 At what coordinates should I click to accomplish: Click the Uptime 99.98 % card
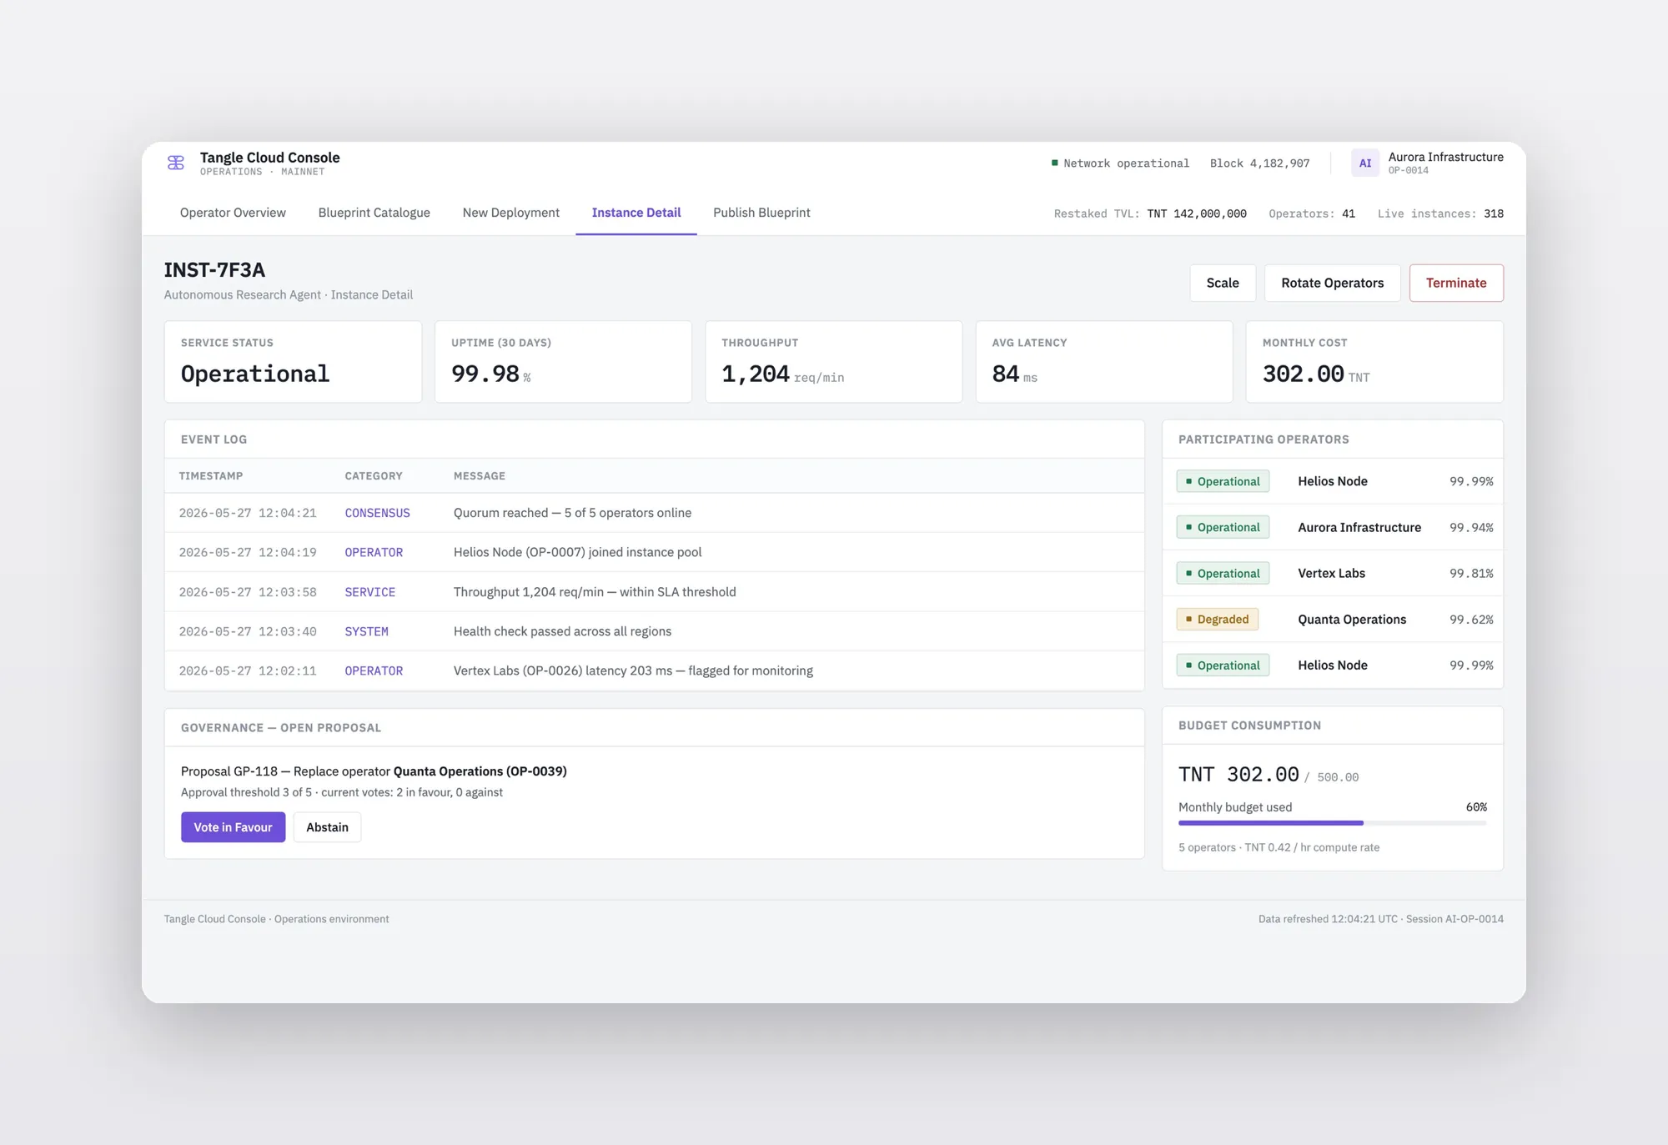[563, 362]
